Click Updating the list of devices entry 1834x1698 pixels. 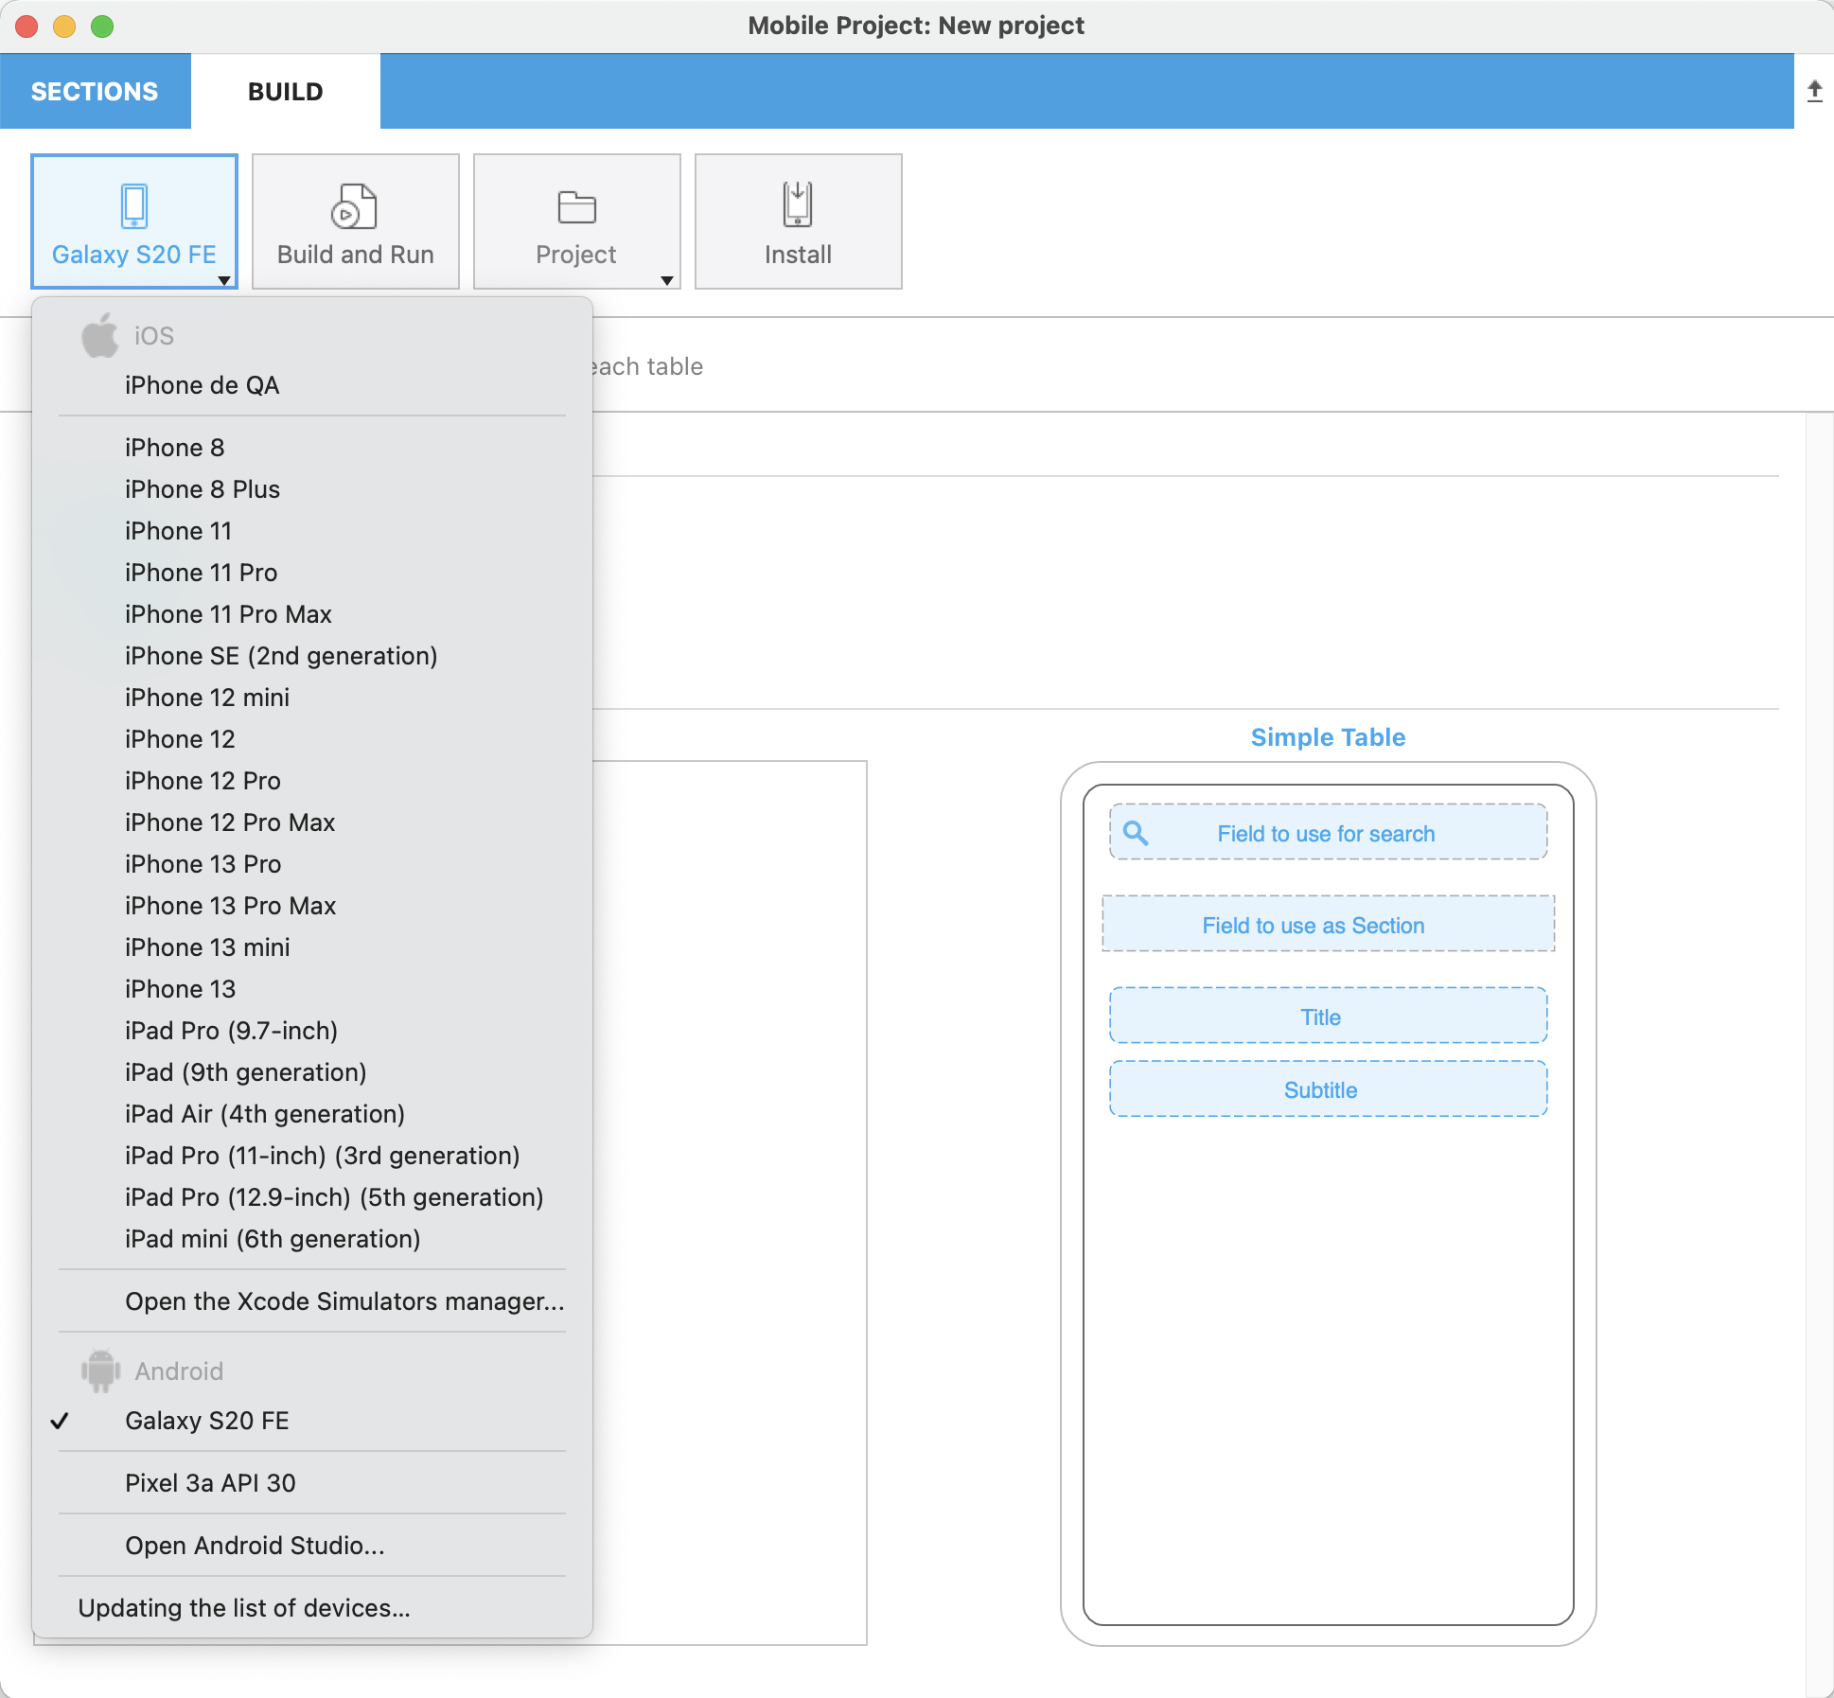click(312, 1608)
